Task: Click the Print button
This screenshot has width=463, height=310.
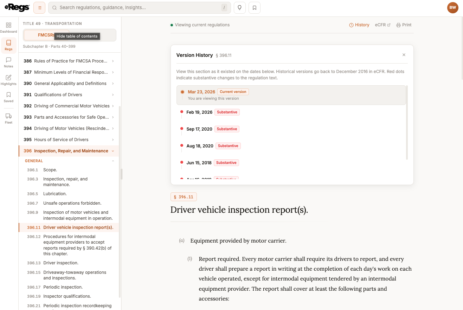Action: 404,25
